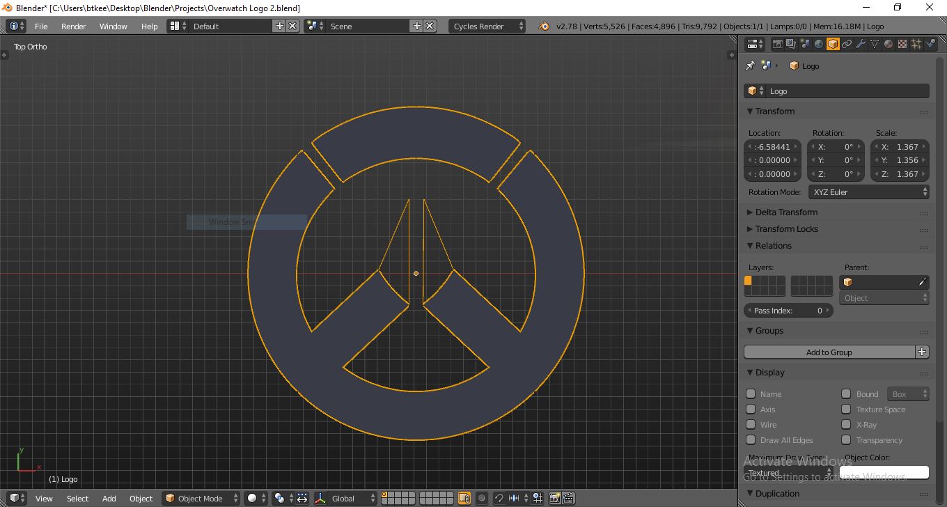Click the add scene plus icon
947x507 pixels.
point(417,26)
